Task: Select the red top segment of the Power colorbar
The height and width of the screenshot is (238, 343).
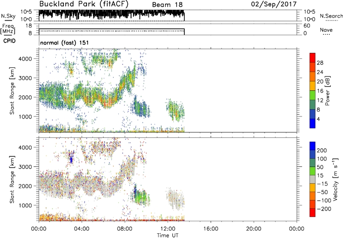Action: (x=313, y=58)
